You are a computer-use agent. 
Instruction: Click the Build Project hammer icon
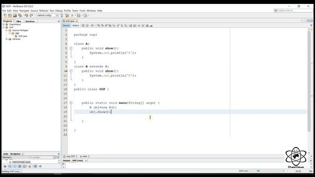tap(62, 15)
